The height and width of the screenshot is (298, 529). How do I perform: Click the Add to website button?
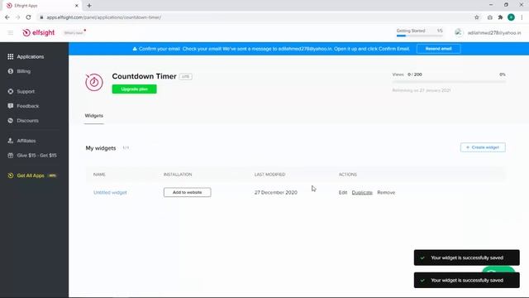pos(188,193)
